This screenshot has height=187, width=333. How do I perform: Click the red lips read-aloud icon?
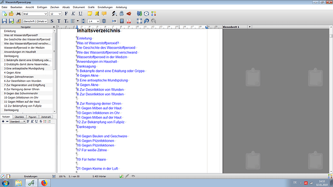click(x=129, y=14)
